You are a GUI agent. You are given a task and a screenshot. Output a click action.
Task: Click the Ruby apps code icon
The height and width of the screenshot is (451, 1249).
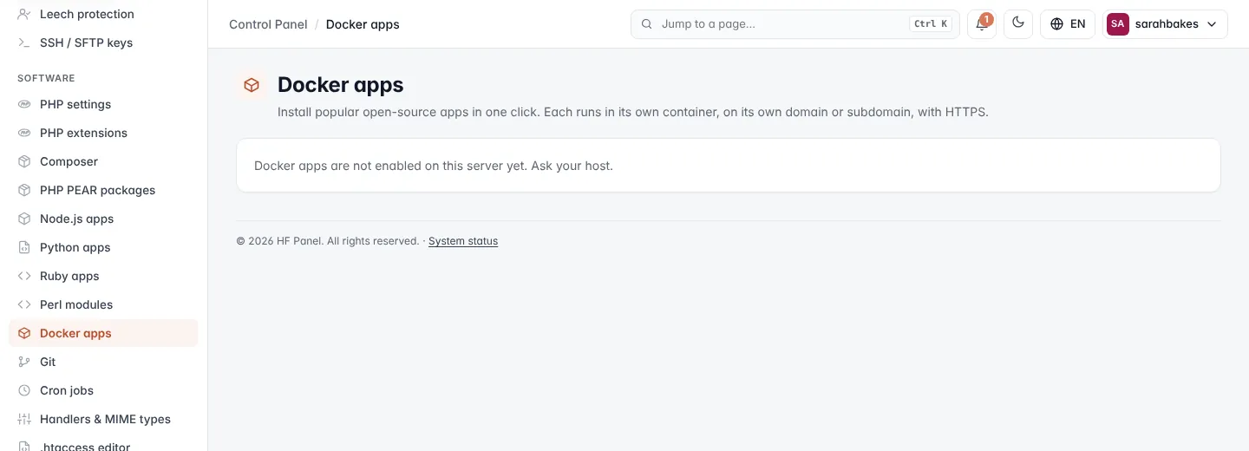tap(24, 276)
